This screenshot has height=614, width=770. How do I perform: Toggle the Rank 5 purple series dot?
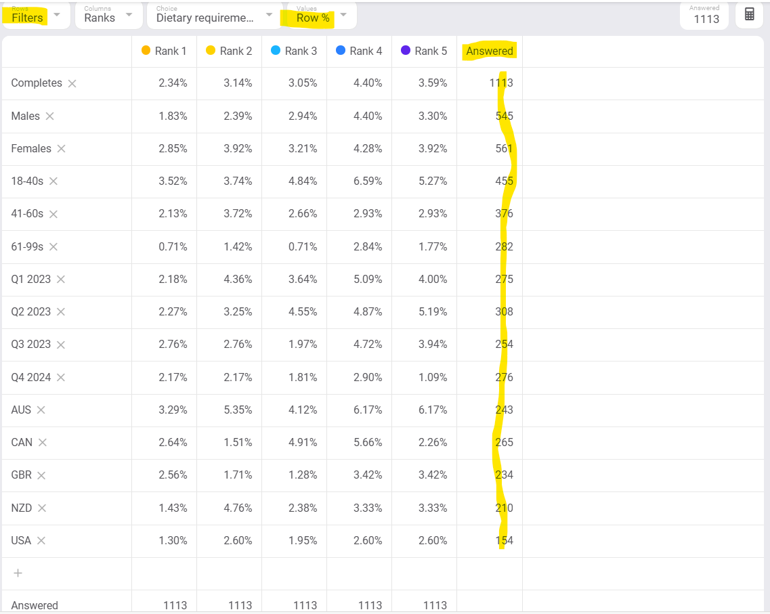(405, 50)
